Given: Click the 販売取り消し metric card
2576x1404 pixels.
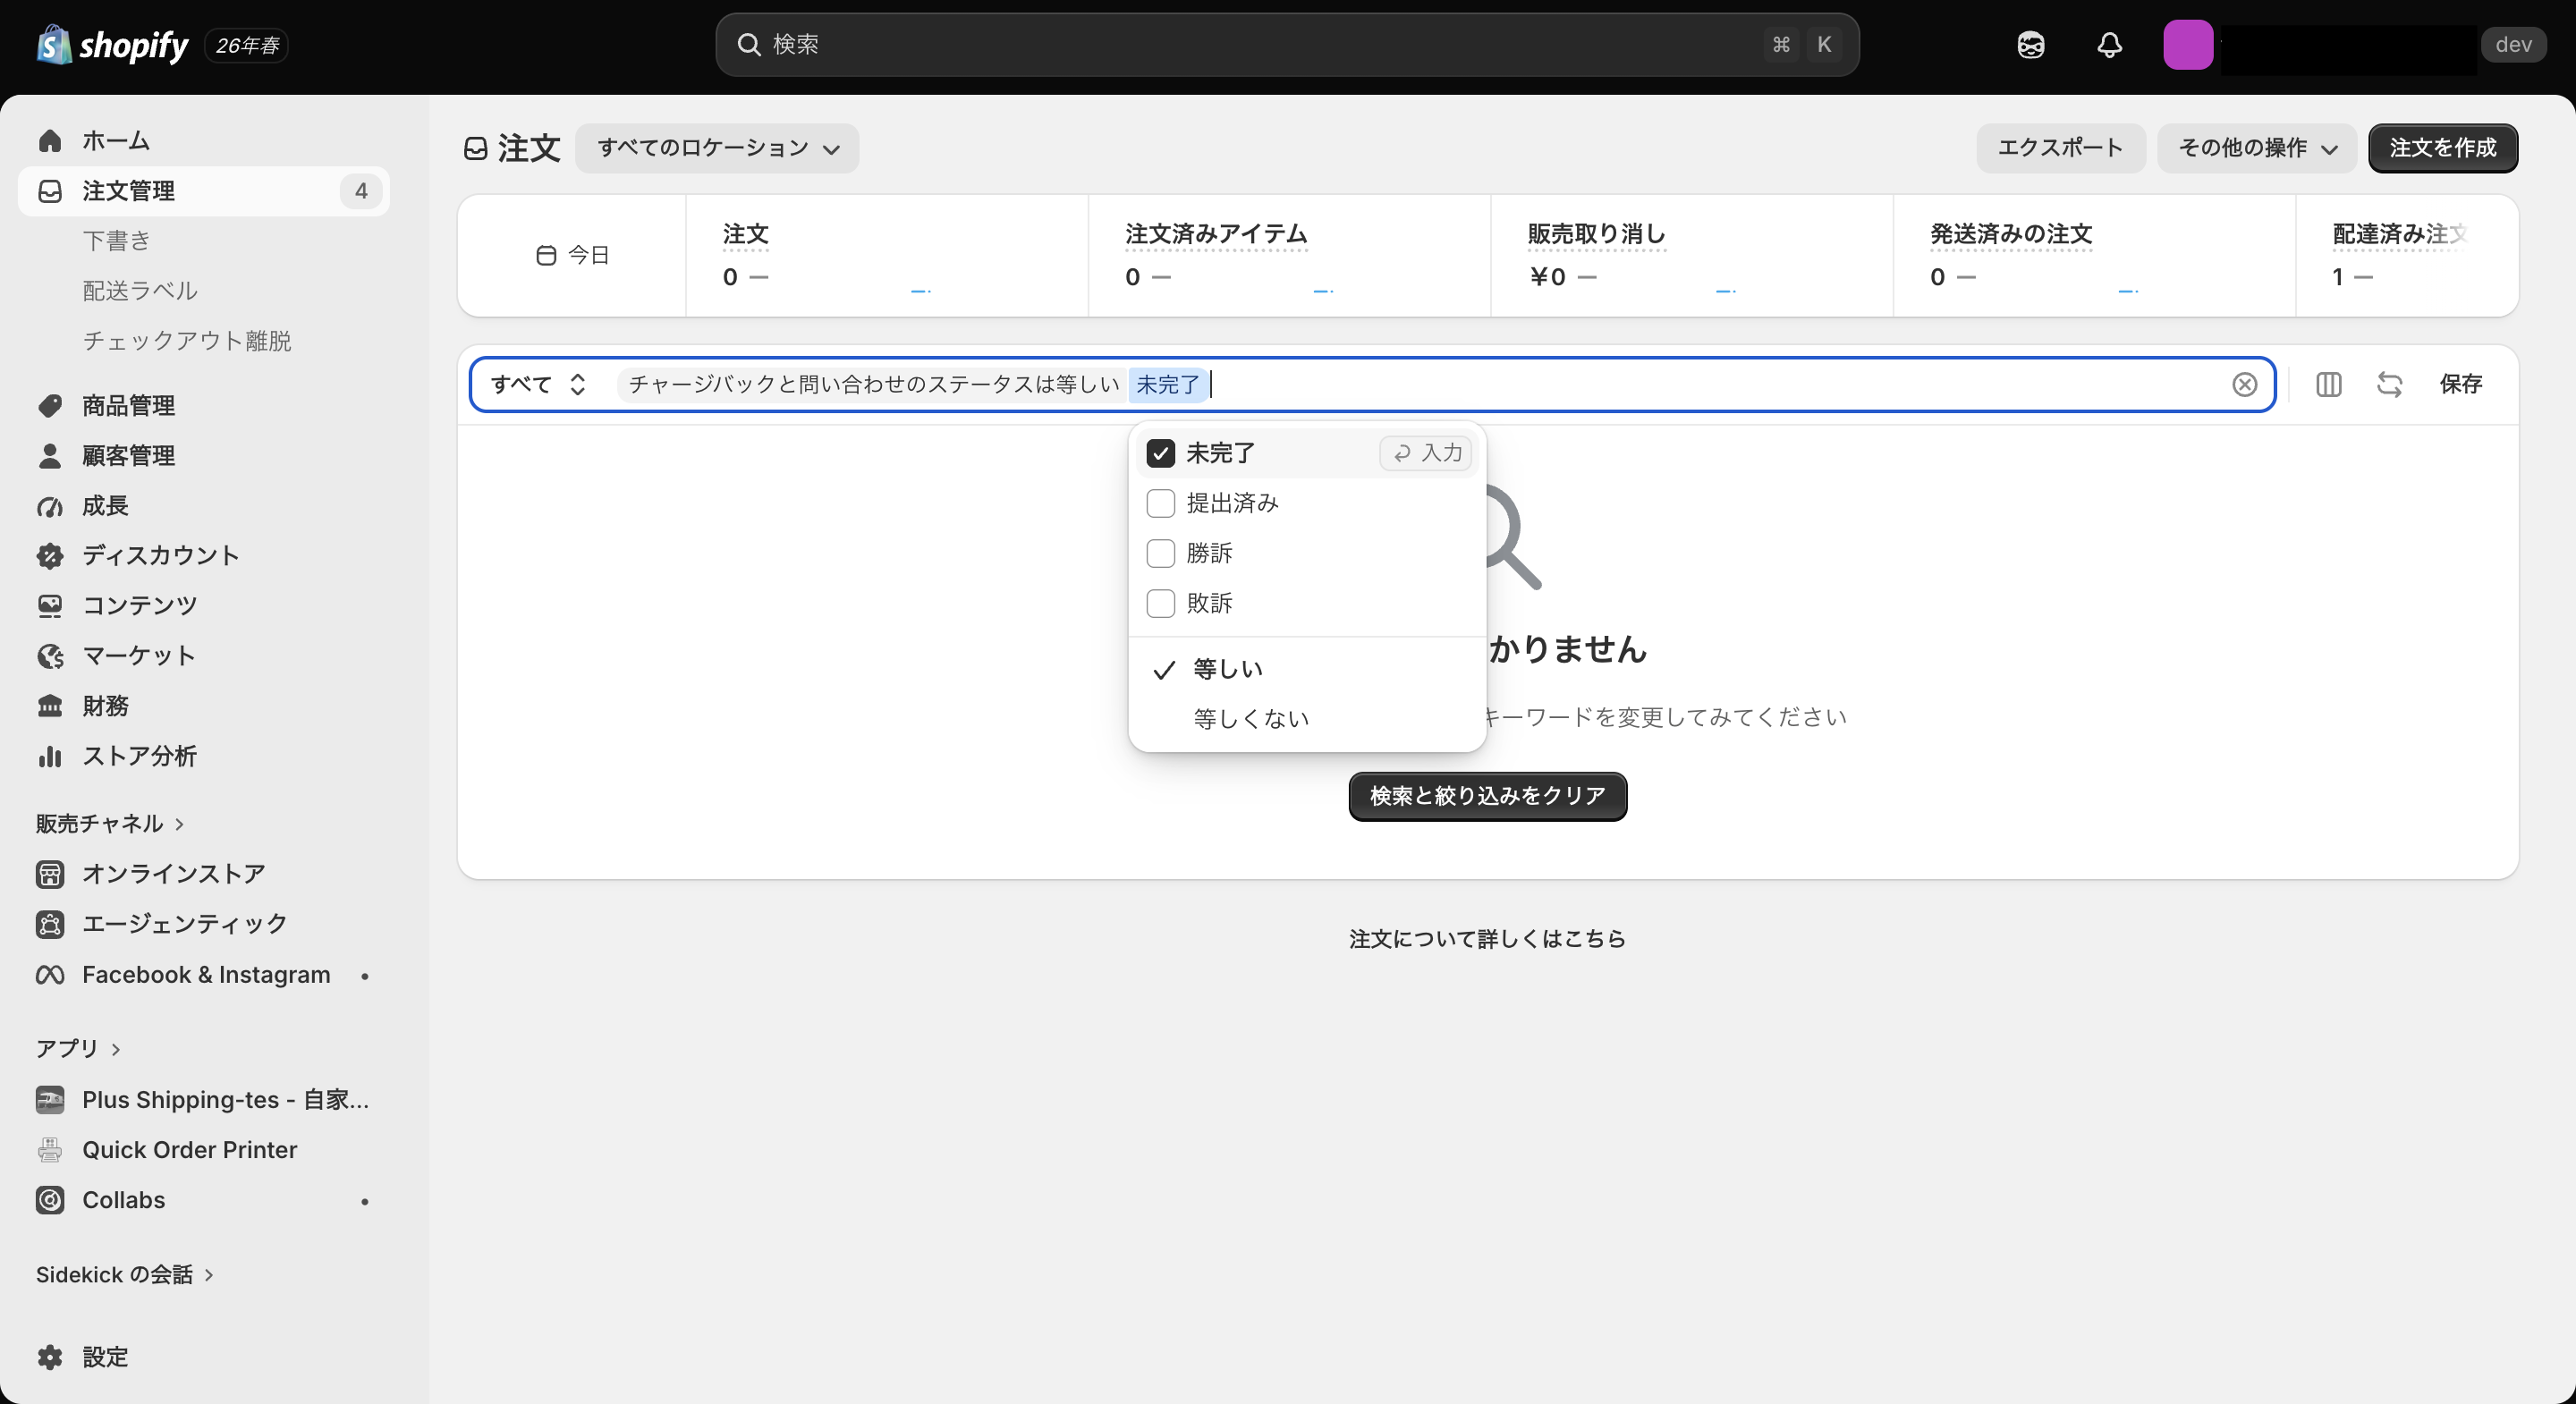Looking at the screenshot, I should [1691, 256].
